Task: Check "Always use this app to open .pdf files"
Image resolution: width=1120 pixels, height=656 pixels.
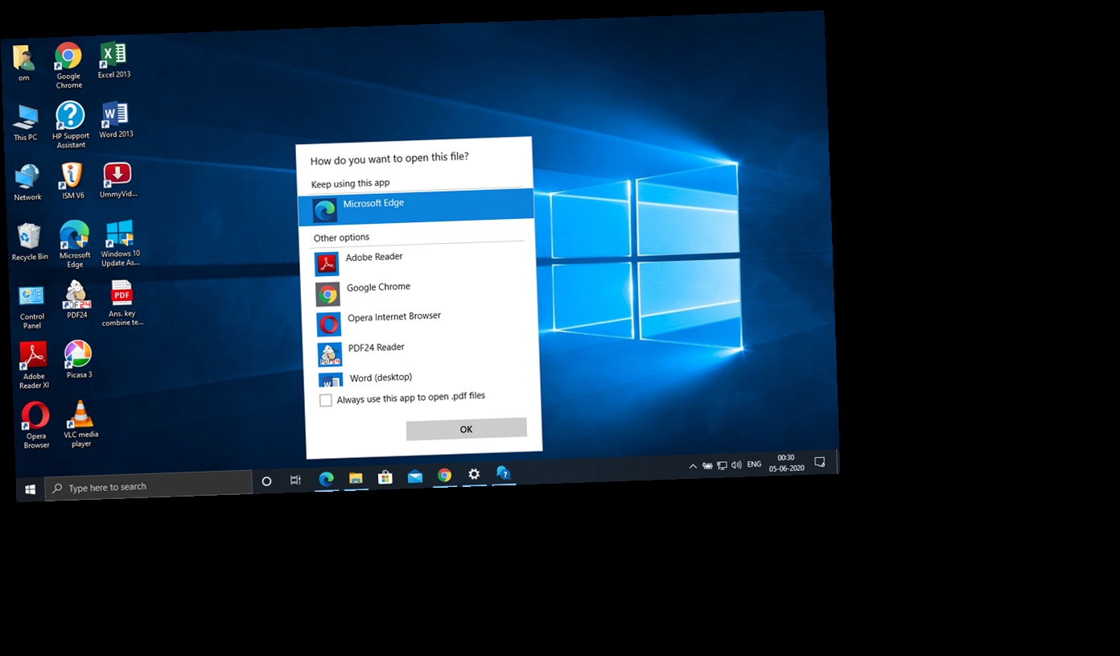Action: [x=326, y=399]
